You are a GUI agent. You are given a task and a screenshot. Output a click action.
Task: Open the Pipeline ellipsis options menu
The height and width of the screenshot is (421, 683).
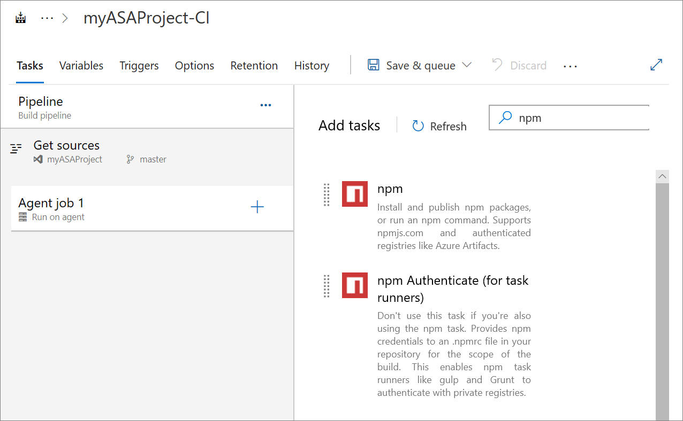click(265, 105)
